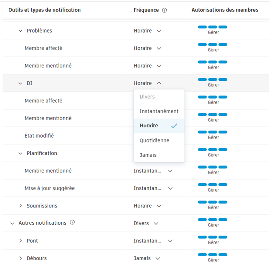The width and height of the screenshot is (269, 266).
Task: Close the DI frequency dropdown
Action: (147, 83)
